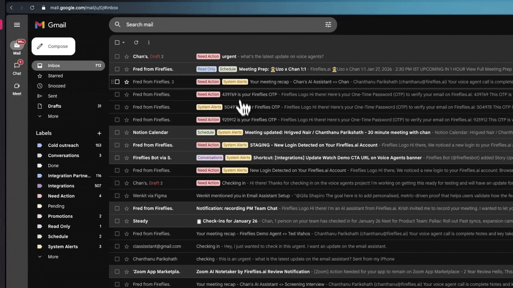Show search options filter icon
This screenshot has width=513, height=288.
(x=328, y=25)
